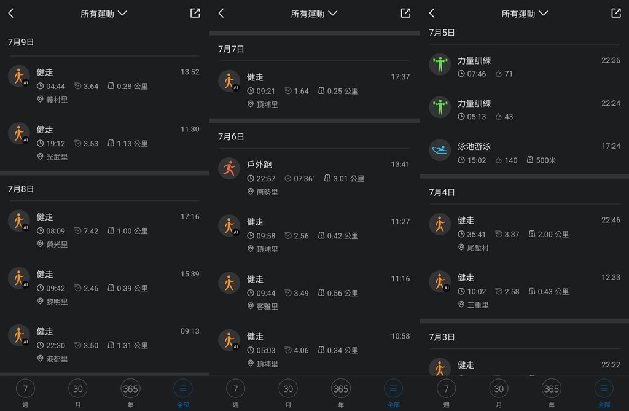Image resolution: width=629 pixels, height=411 pixels.
Task: Expand 所有運動 dropdown on the 7月5日 screen
Action: pyautogui.click(x=525, y=14)
